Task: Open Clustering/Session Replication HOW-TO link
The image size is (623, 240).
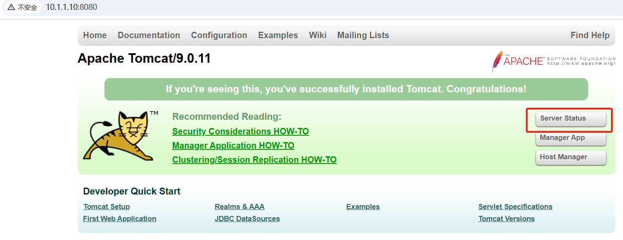Action: pyautogui.click(x=254, y=160)
